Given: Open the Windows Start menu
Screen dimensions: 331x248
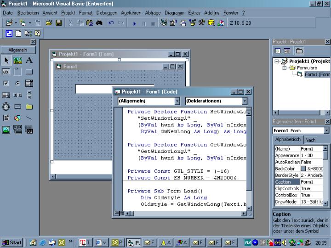Looking at the screenshot, I should pyautogui.click(x=12, y=242).
